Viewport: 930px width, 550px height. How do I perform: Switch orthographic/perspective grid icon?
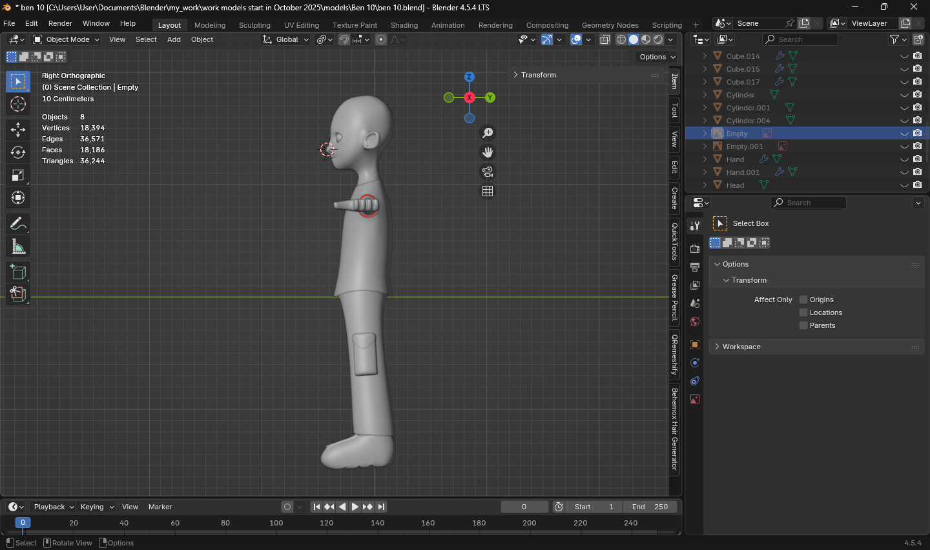488,191
